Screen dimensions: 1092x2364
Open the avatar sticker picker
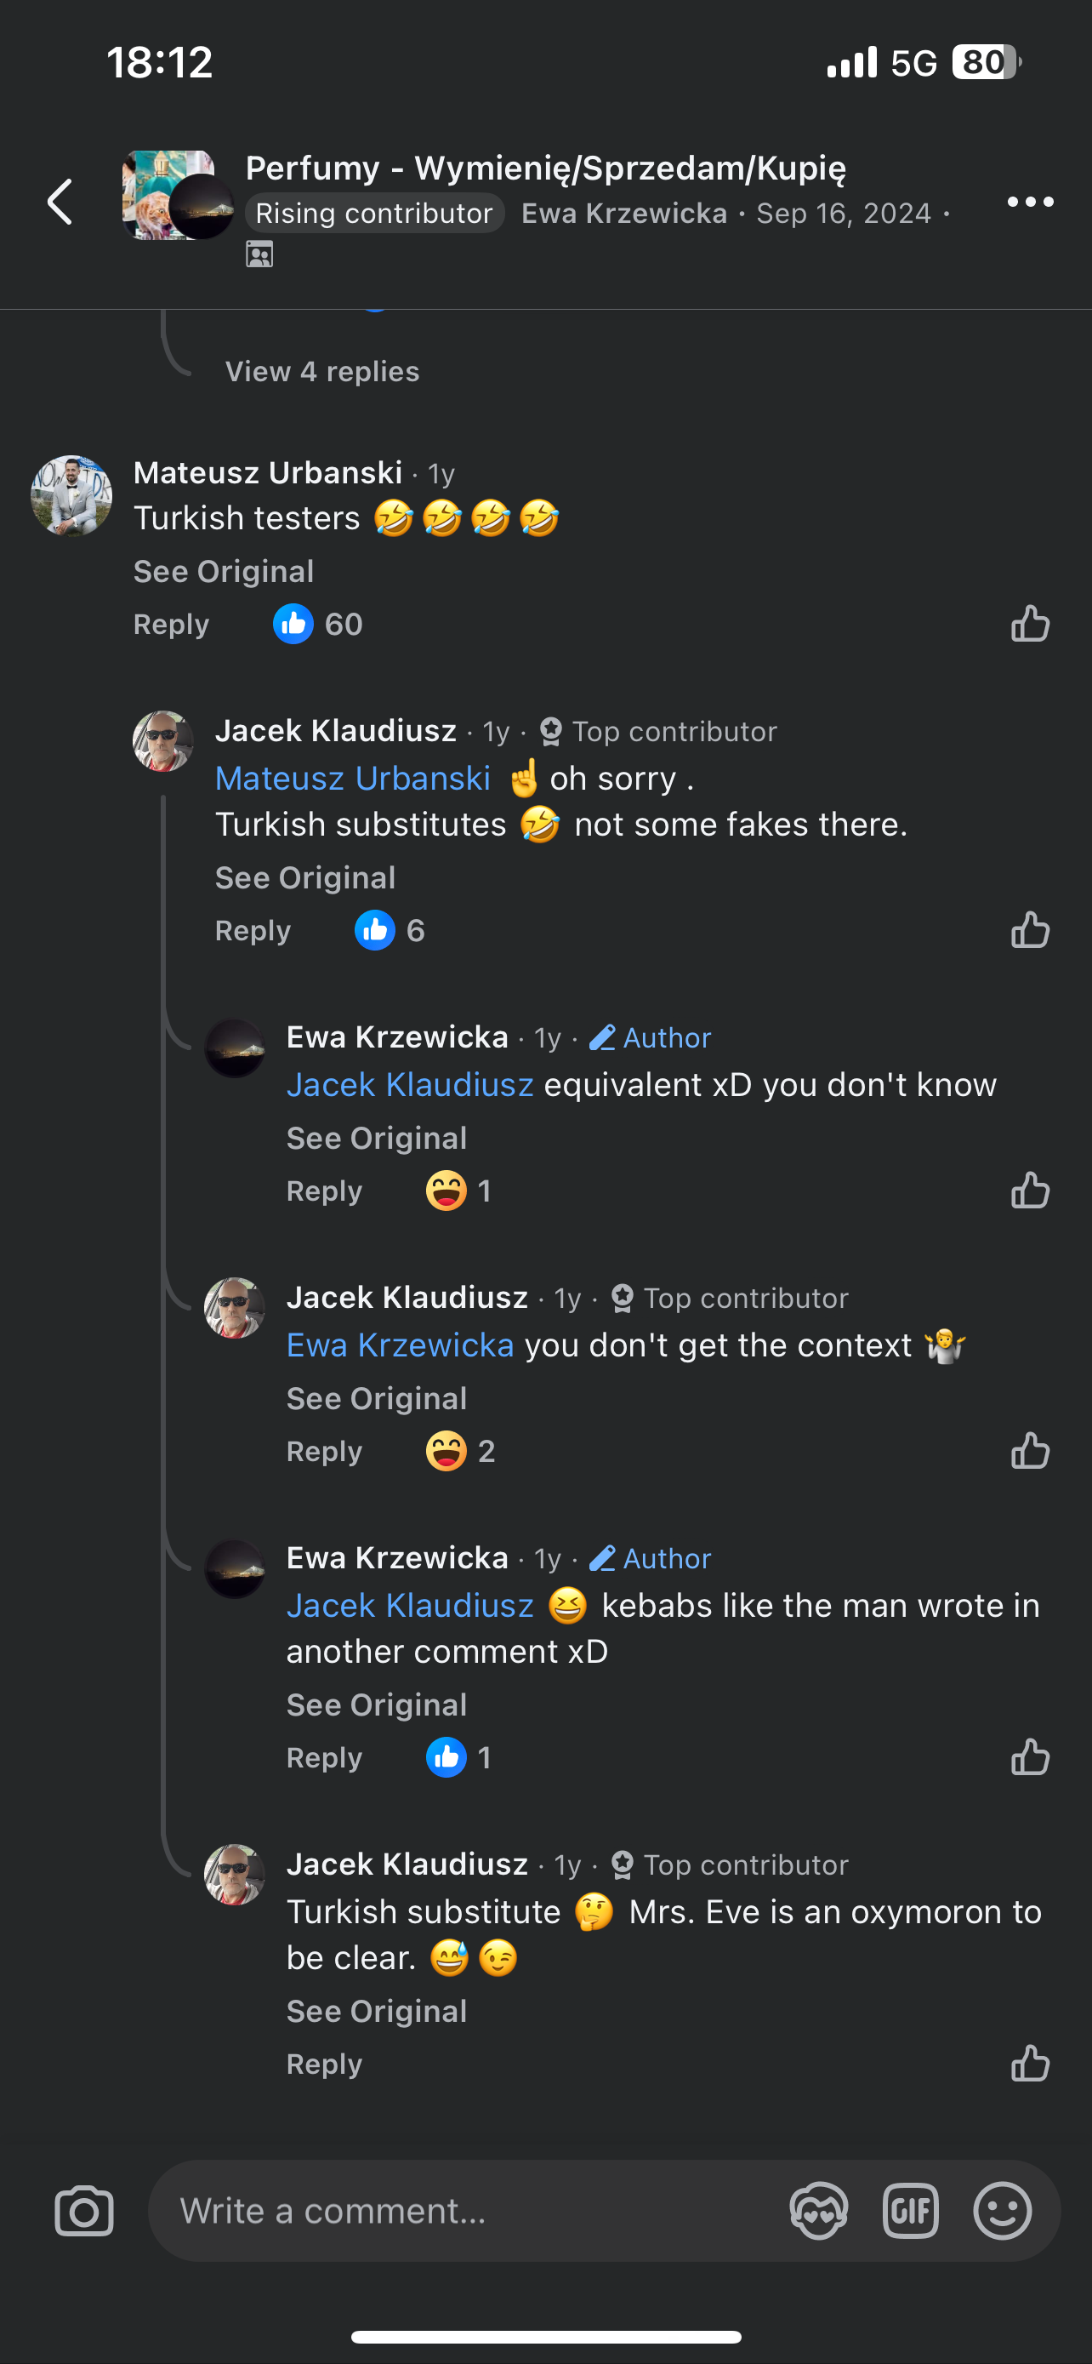click(818, 2211)
